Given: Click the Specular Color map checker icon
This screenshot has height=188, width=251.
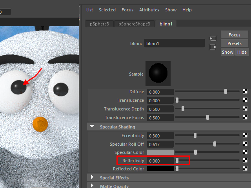Looking at the screenshot, I should [x=246, y=152].
